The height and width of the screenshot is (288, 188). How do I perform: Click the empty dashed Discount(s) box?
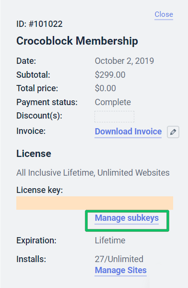[114, 117]
